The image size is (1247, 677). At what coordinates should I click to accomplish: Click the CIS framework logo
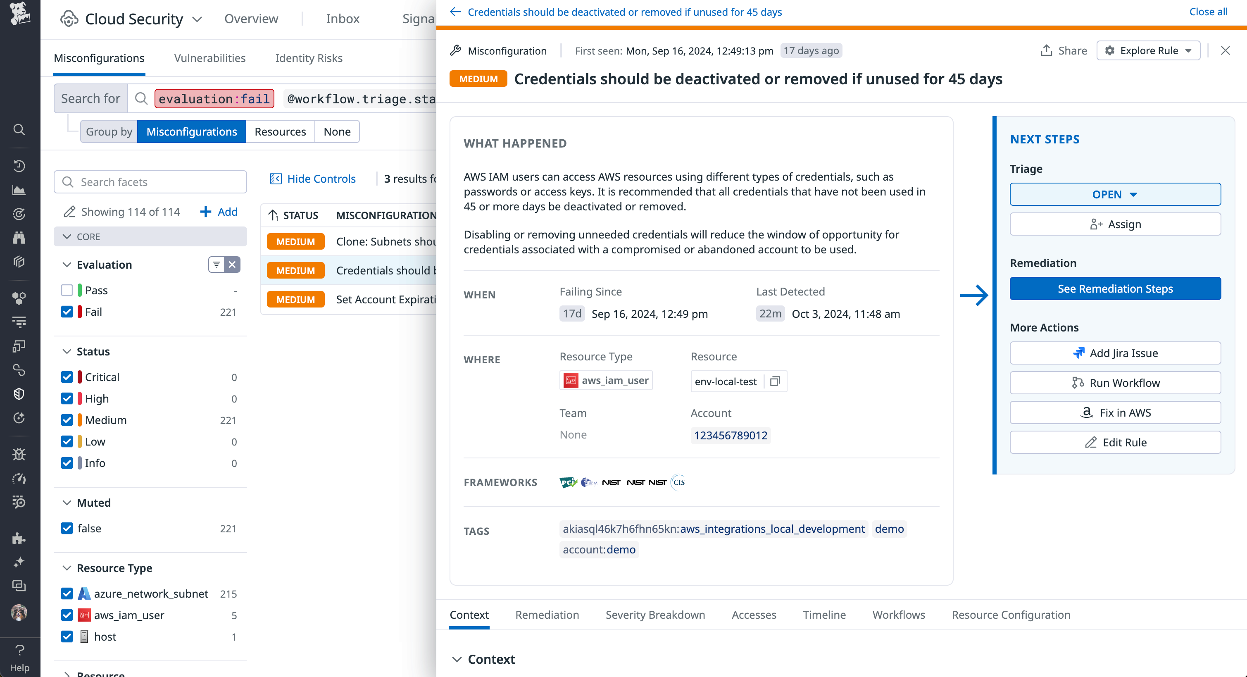pyautogui.click(x=678, y=482)
